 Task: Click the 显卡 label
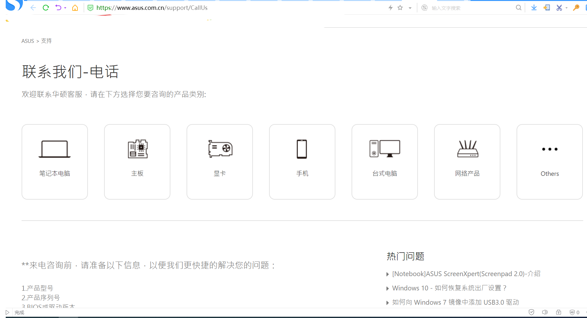(220, 174)
